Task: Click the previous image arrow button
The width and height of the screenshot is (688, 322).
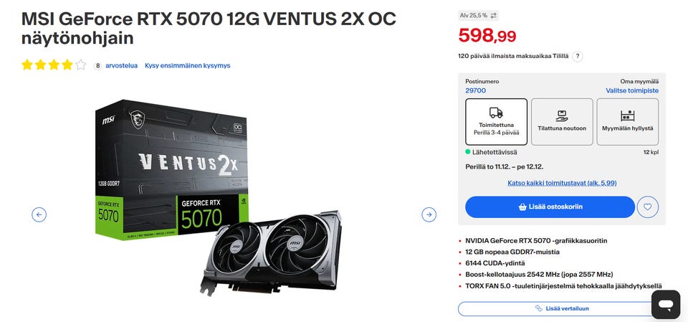Action: click(39, 214)
